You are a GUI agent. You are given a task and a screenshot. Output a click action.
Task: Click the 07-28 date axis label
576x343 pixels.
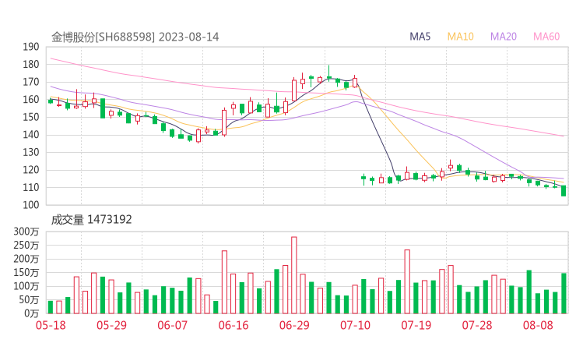click(x=477, y=325)
